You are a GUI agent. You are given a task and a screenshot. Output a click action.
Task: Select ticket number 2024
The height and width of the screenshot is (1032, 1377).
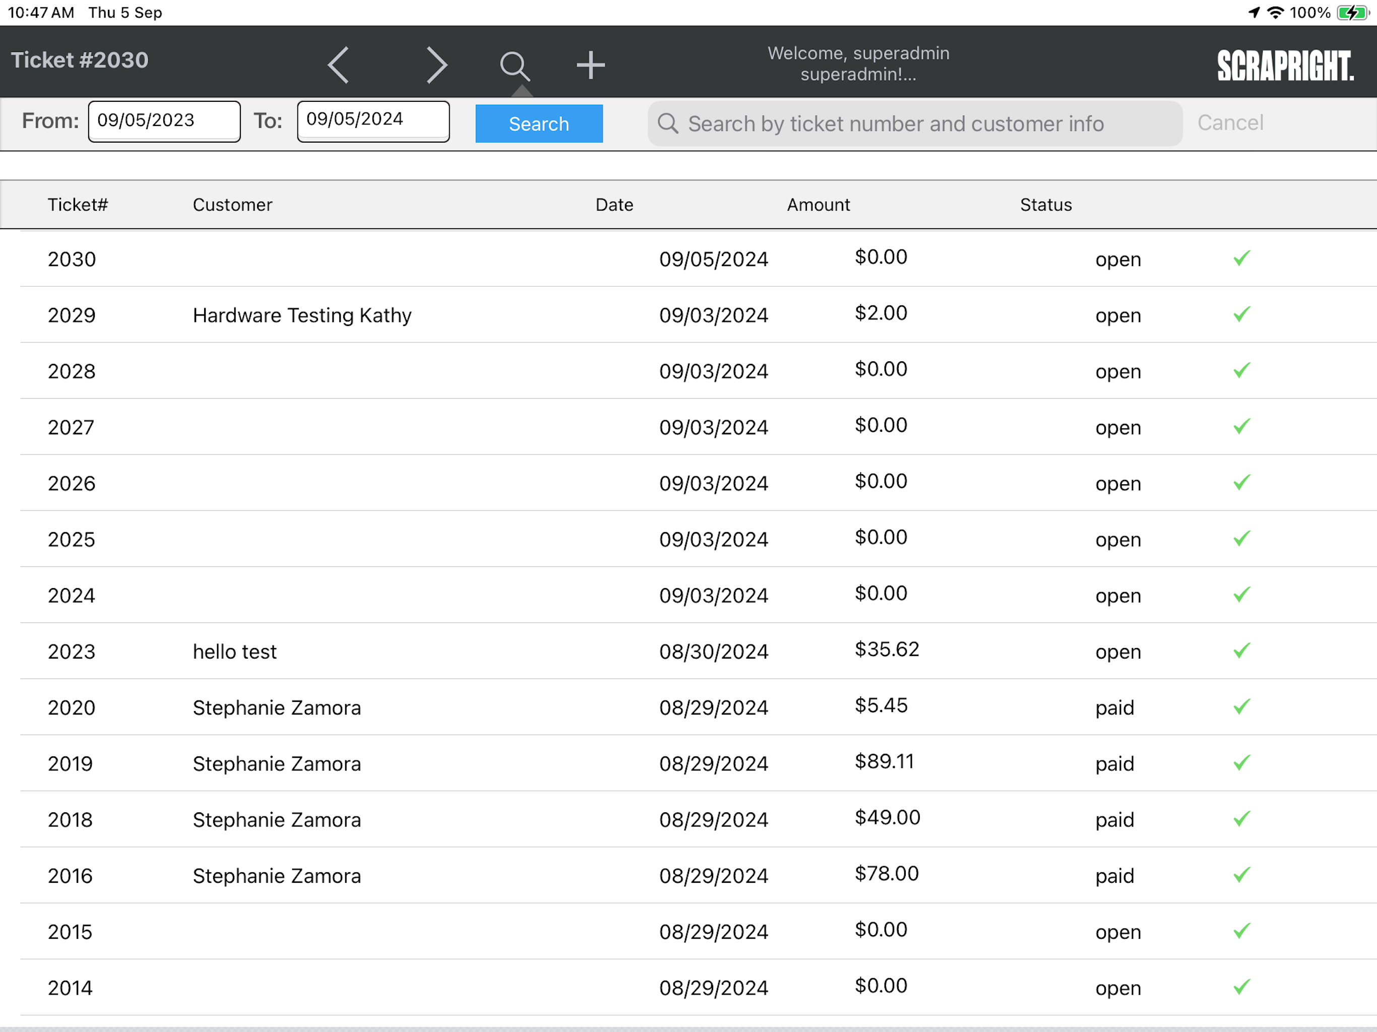click(x=72, y=596)
